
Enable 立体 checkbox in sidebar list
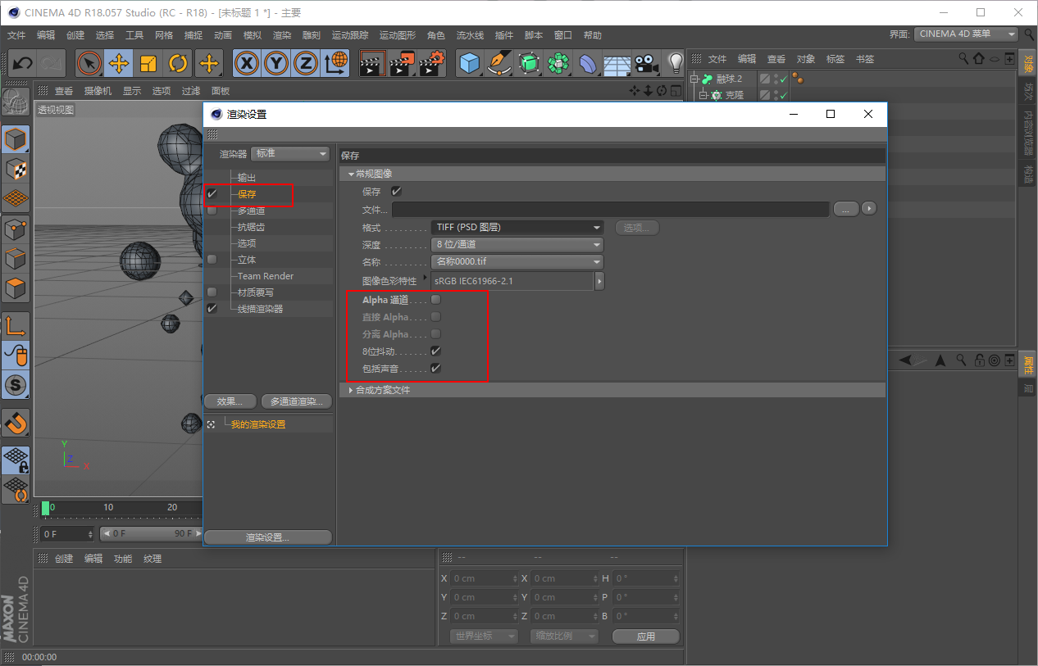tap(212, 260)
